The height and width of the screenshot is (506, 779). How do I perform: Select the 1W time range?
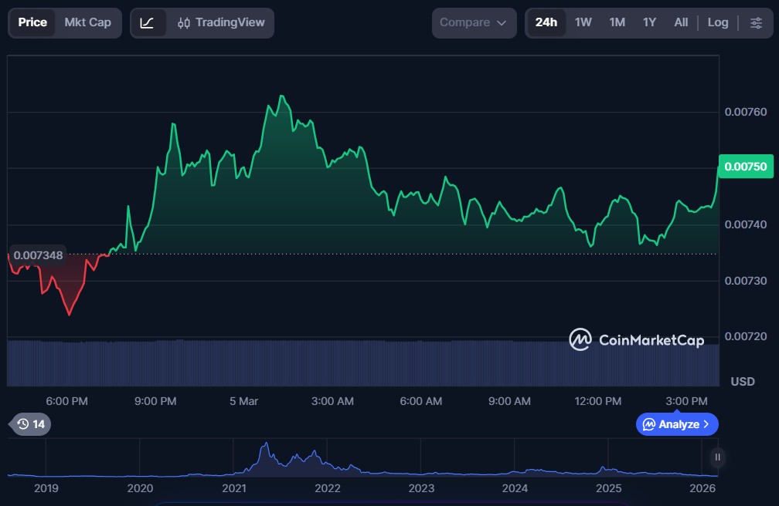click(583, 23)
